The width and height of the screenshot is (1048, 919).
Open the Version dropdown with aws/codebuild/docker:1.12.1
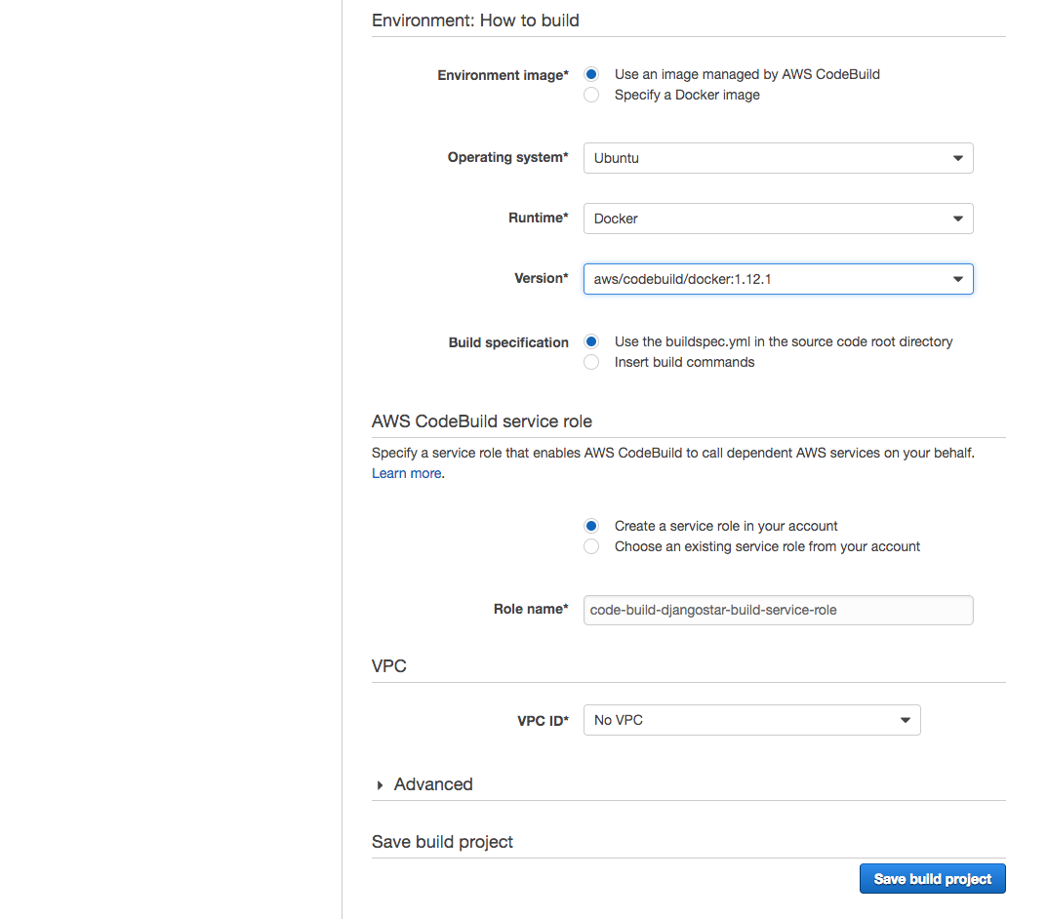(x=778, y=279)
